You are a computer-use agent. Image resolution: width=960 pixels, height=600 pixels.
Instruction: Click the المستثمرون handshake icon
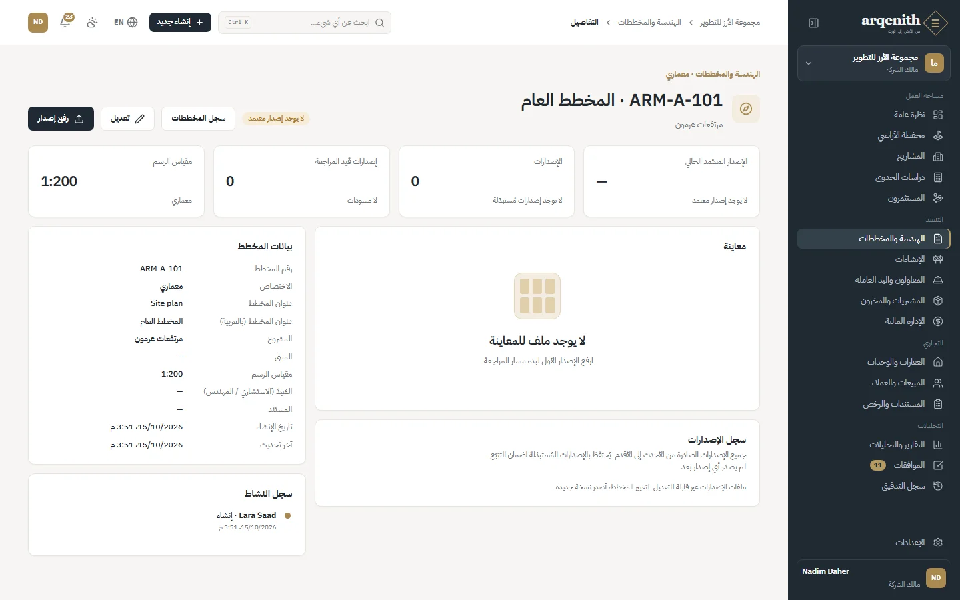pyautogui.click(x=938, y=198)
